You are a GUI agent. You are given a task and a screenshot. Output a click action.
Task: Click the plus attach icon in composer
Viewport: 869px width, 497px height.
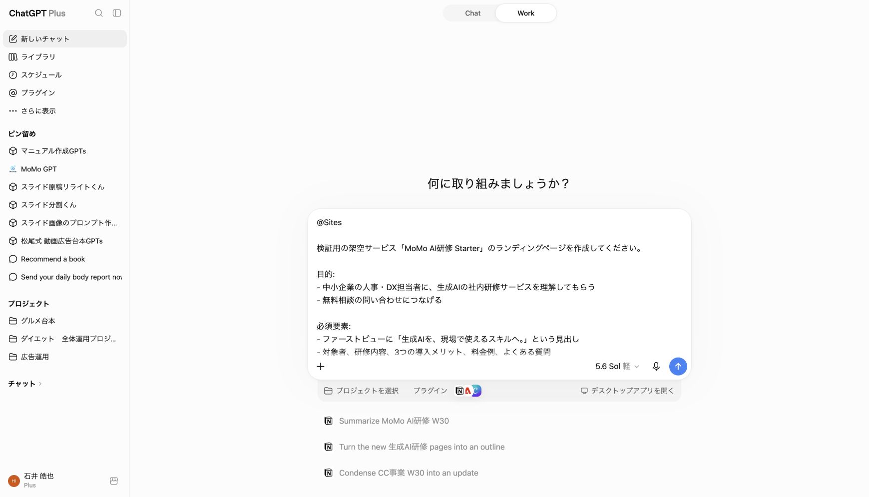[x=321, y=366]
